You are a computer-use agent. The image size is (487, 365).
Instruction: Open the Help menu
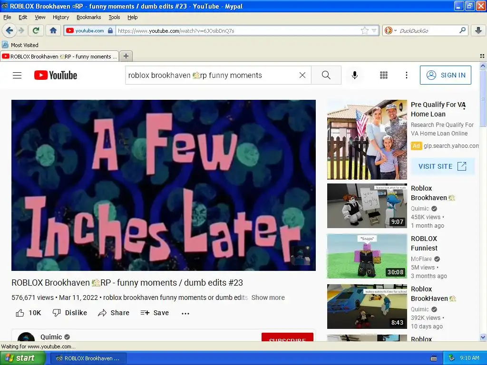132,17
